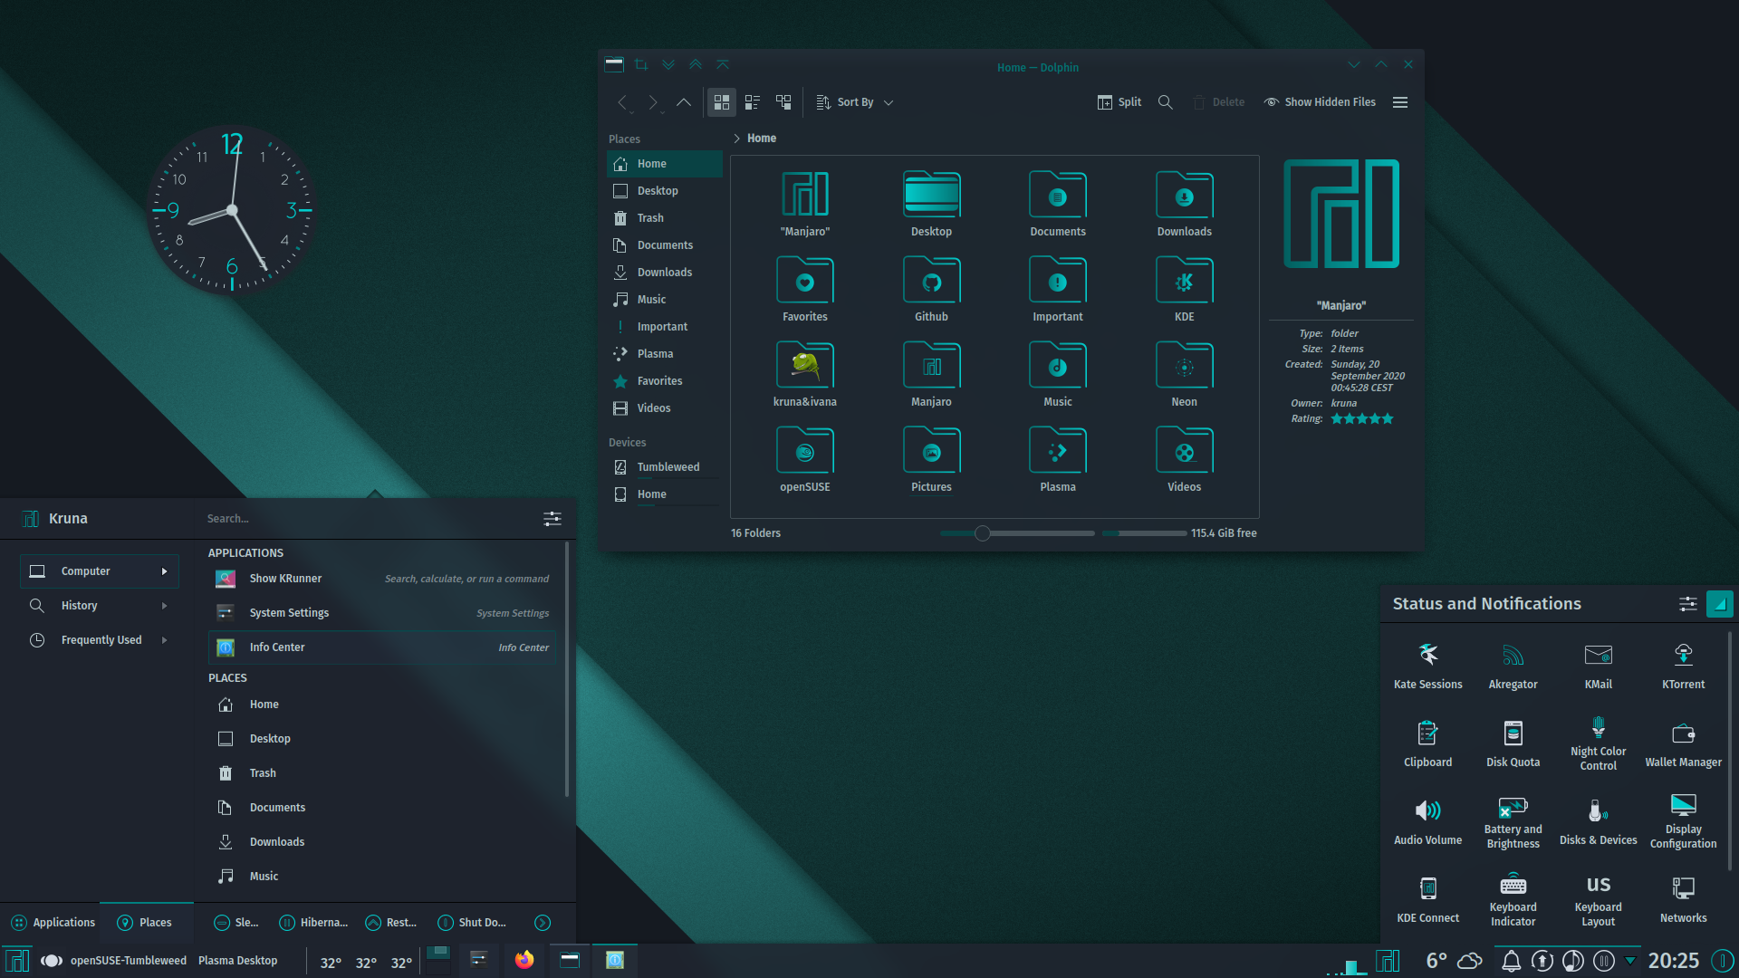
Task: Open Battery and Brightness settings
Action: pos(1513,821)
